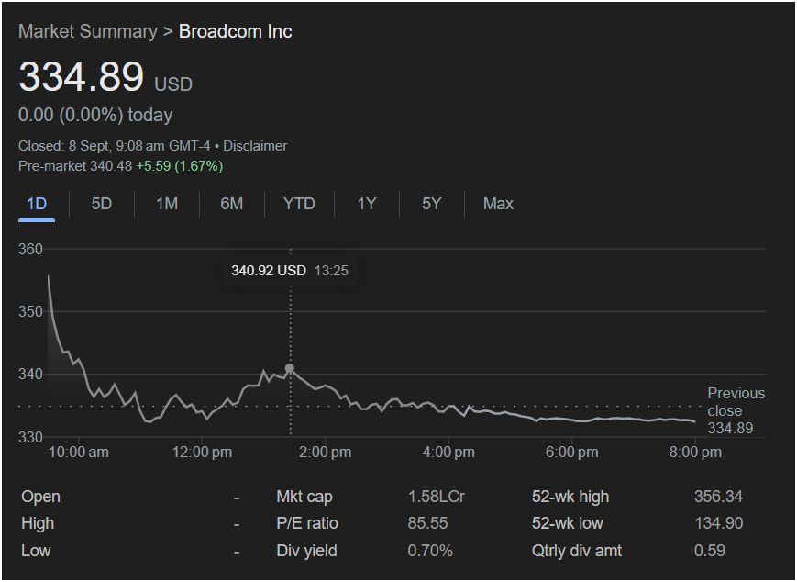View the 5Y price chart
Viewport: 797px width, 582px height.
[x=432, y=204]
